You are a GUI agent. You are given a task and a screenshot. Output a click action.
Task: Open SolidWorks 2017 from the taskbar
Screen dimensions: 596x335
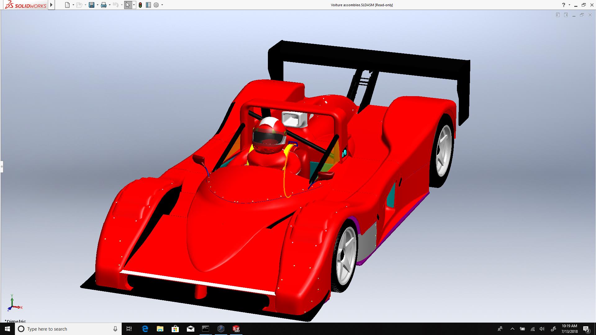coord(236,329)
